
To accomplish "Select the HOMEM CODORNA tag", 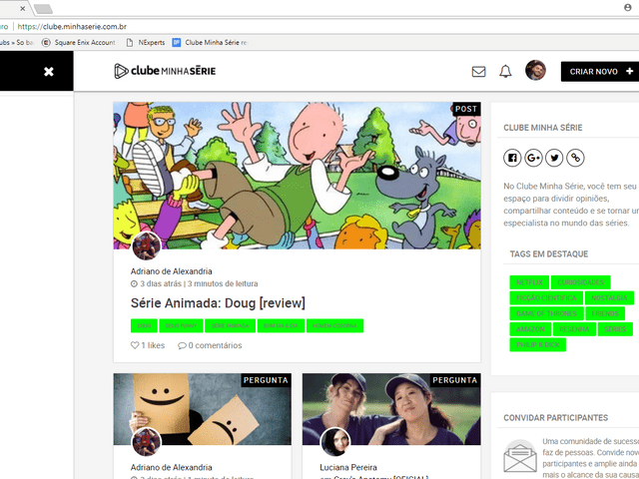I will pos(334,326).
